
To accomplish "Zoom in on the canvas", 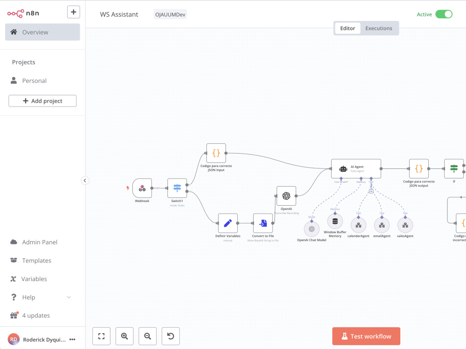I will [x=124, y=336].
